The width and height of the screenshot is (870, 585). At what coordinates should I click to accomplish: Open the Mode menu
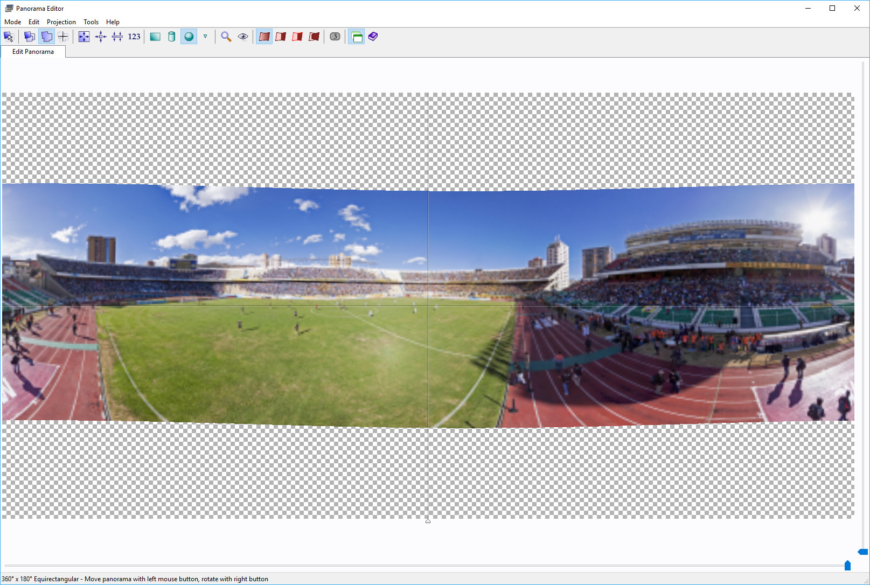pos(12,22)
